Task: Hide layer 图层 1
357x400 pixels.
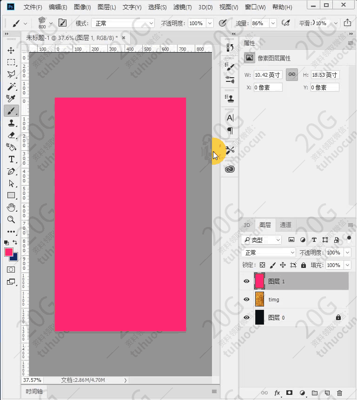Action: pos(246,281)
